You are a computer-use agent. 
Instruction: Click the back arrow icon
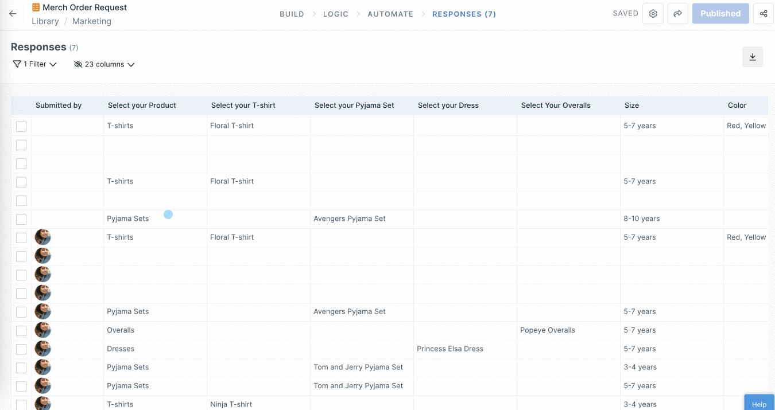13,14
